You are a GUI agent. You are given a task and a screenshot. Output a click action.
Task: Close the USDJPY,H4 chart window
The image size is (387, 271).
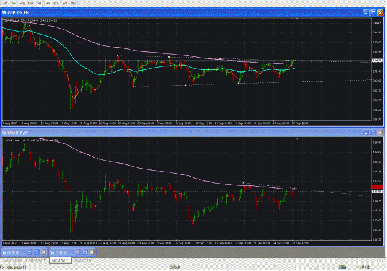click(x=380, y=133)
